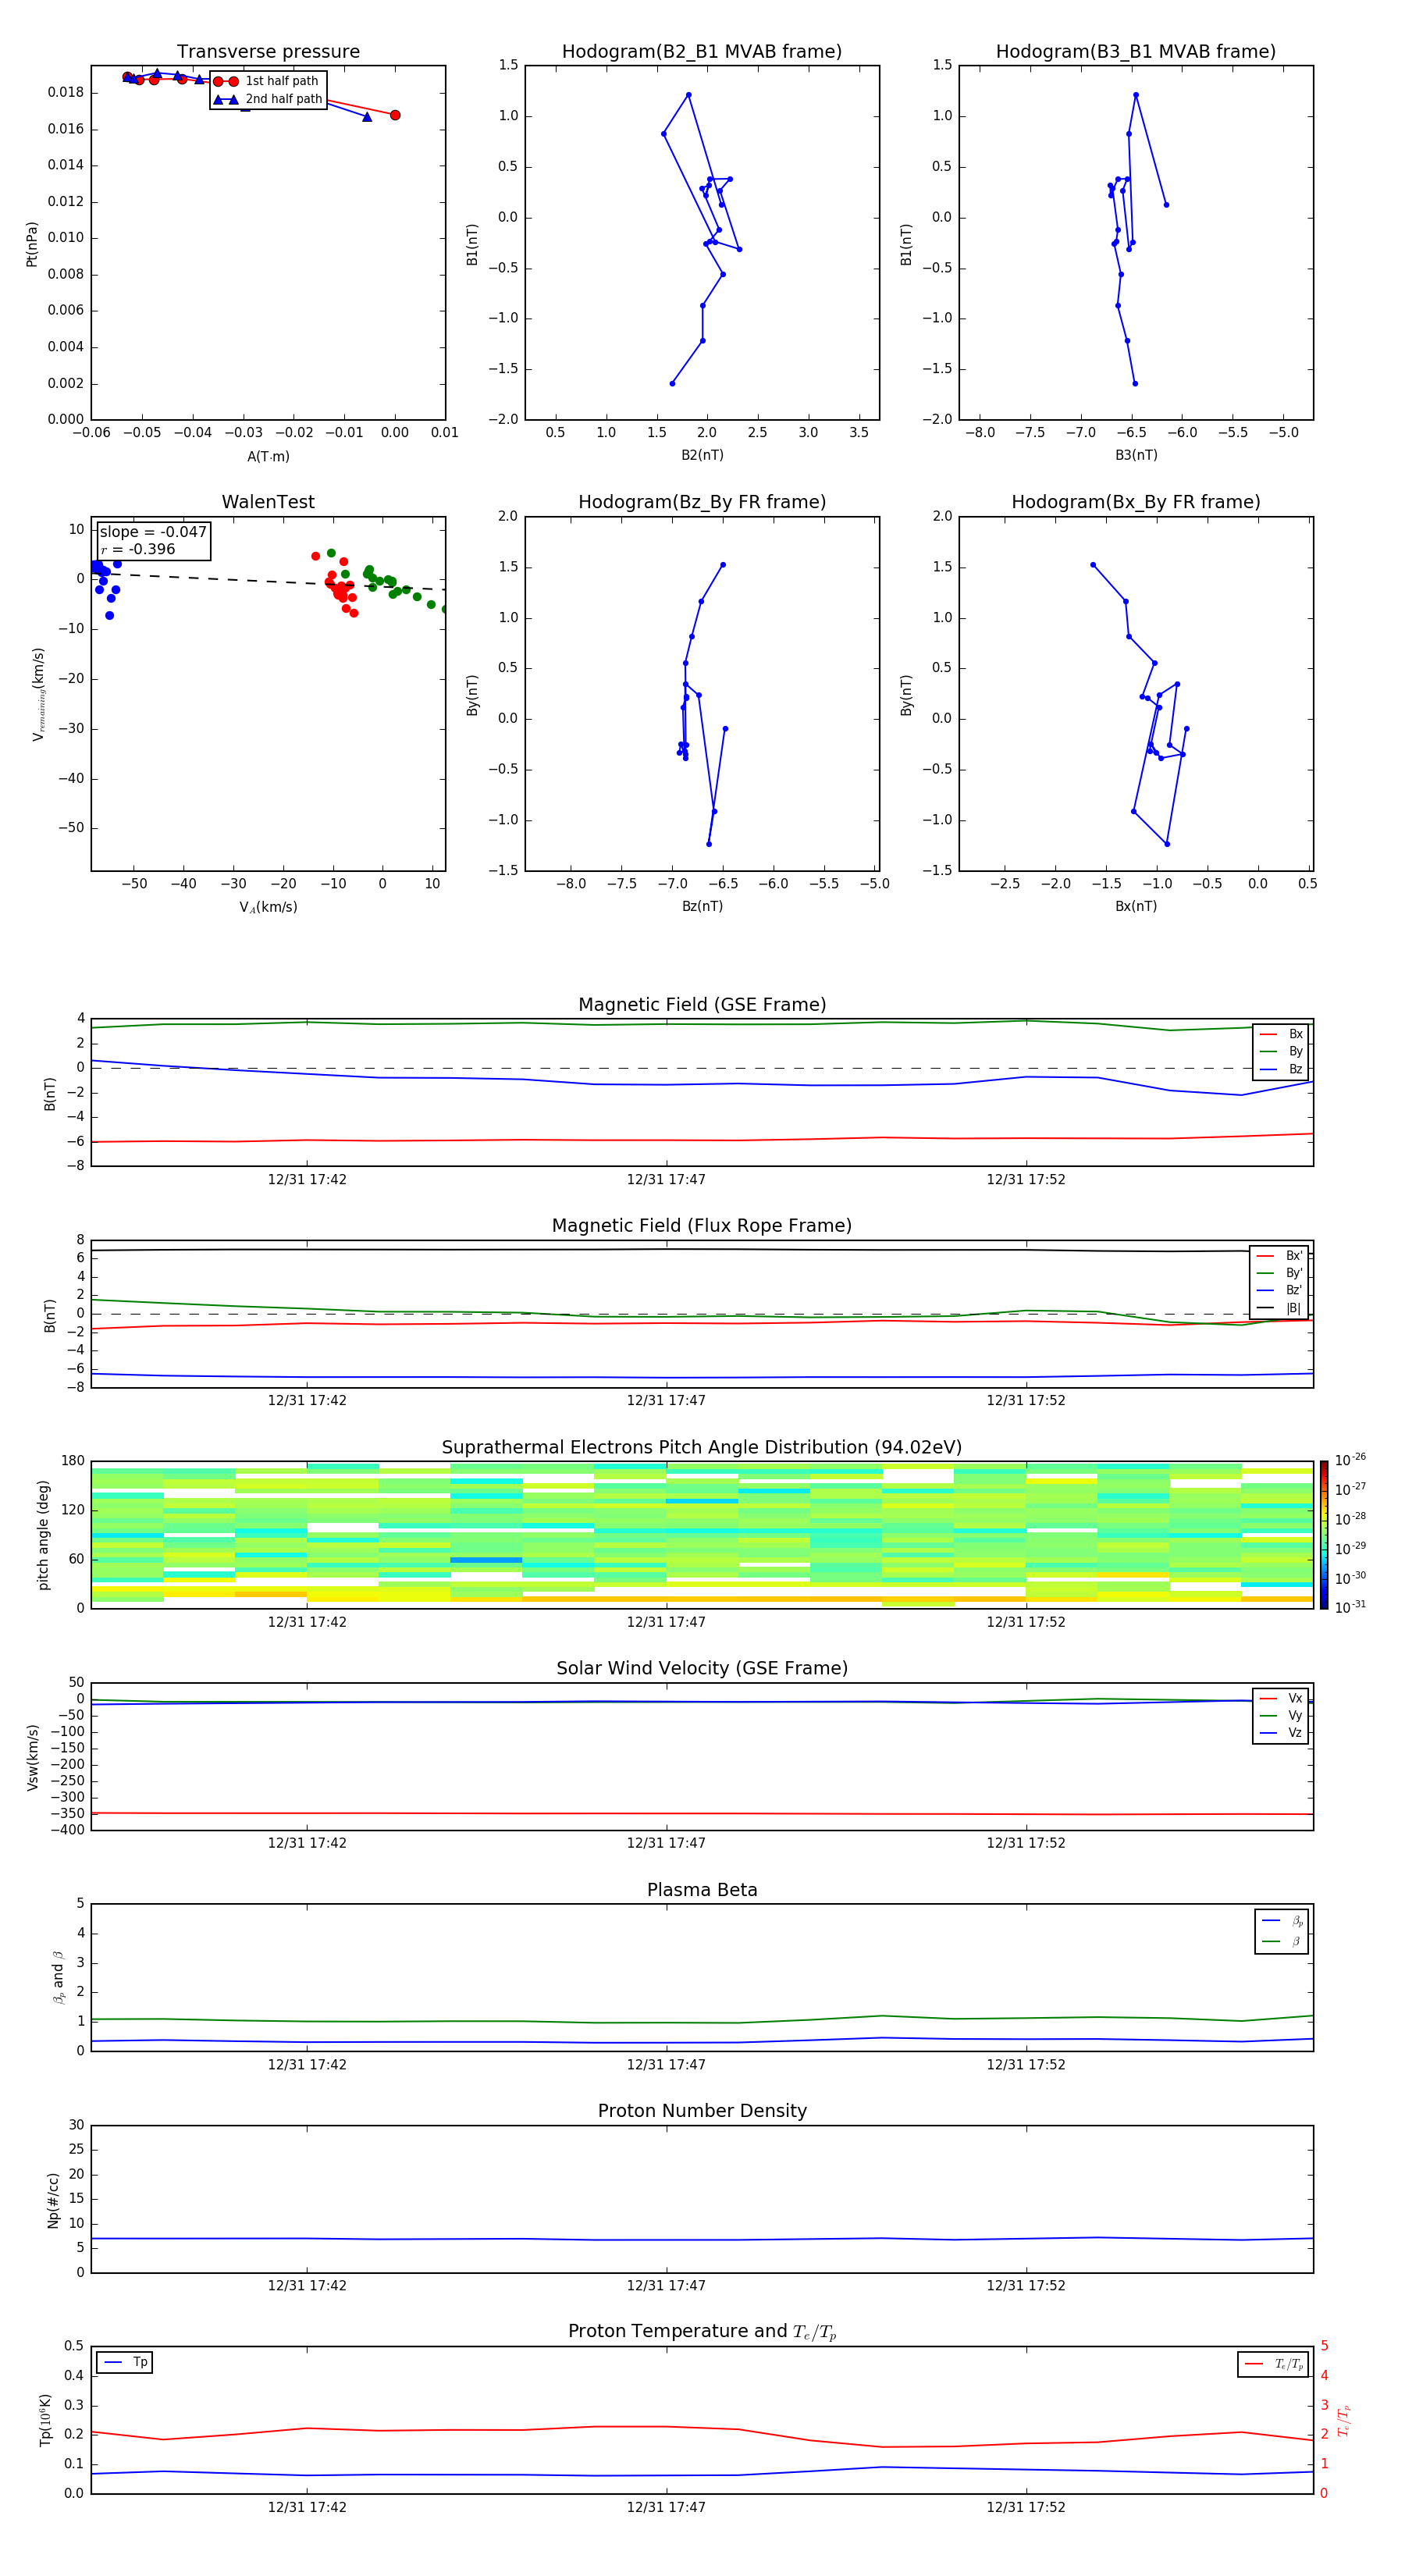This screenshot has width=1405, height=2576.
Task: Click the 'V_A(km/s)' x-axis label
Action: tap(268, 907)
